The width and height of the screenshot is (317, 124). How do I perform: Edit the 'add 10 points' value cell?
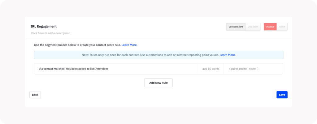coord(211,69)
